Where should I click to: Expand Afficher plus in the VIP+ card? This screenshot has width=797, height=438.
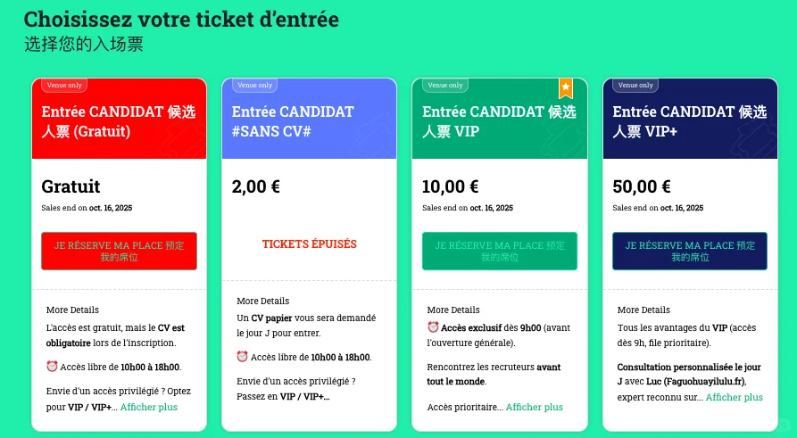(x=734, y=397)
